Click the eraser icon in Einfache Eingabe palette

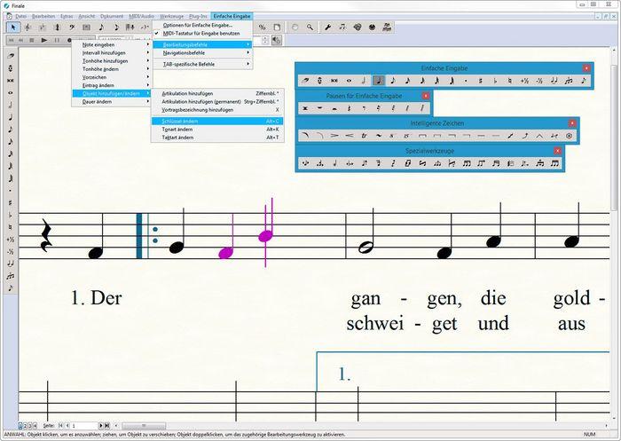pos(305,81)
